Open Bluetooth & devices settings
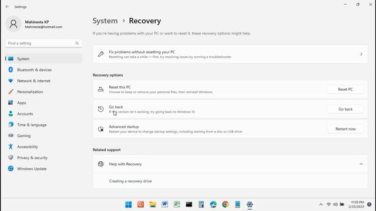 [43, 70]
